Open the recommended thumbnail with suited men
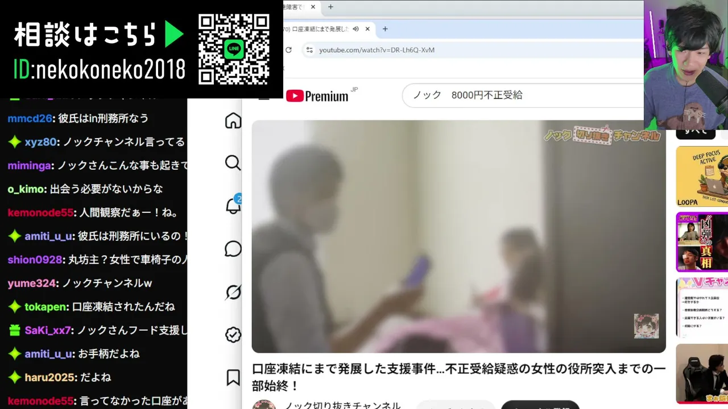Screen dimensions: 728x409 702,374
